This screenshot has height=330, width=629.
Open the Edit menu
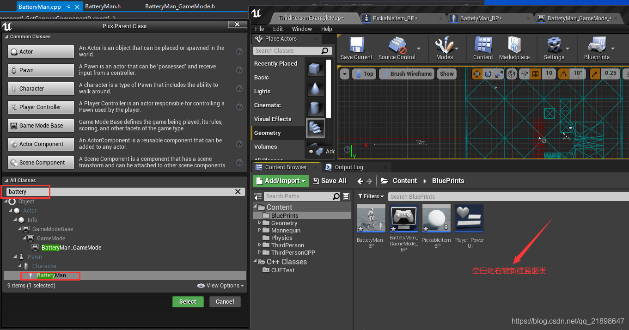pyautogui.click(x=278, y=29)
